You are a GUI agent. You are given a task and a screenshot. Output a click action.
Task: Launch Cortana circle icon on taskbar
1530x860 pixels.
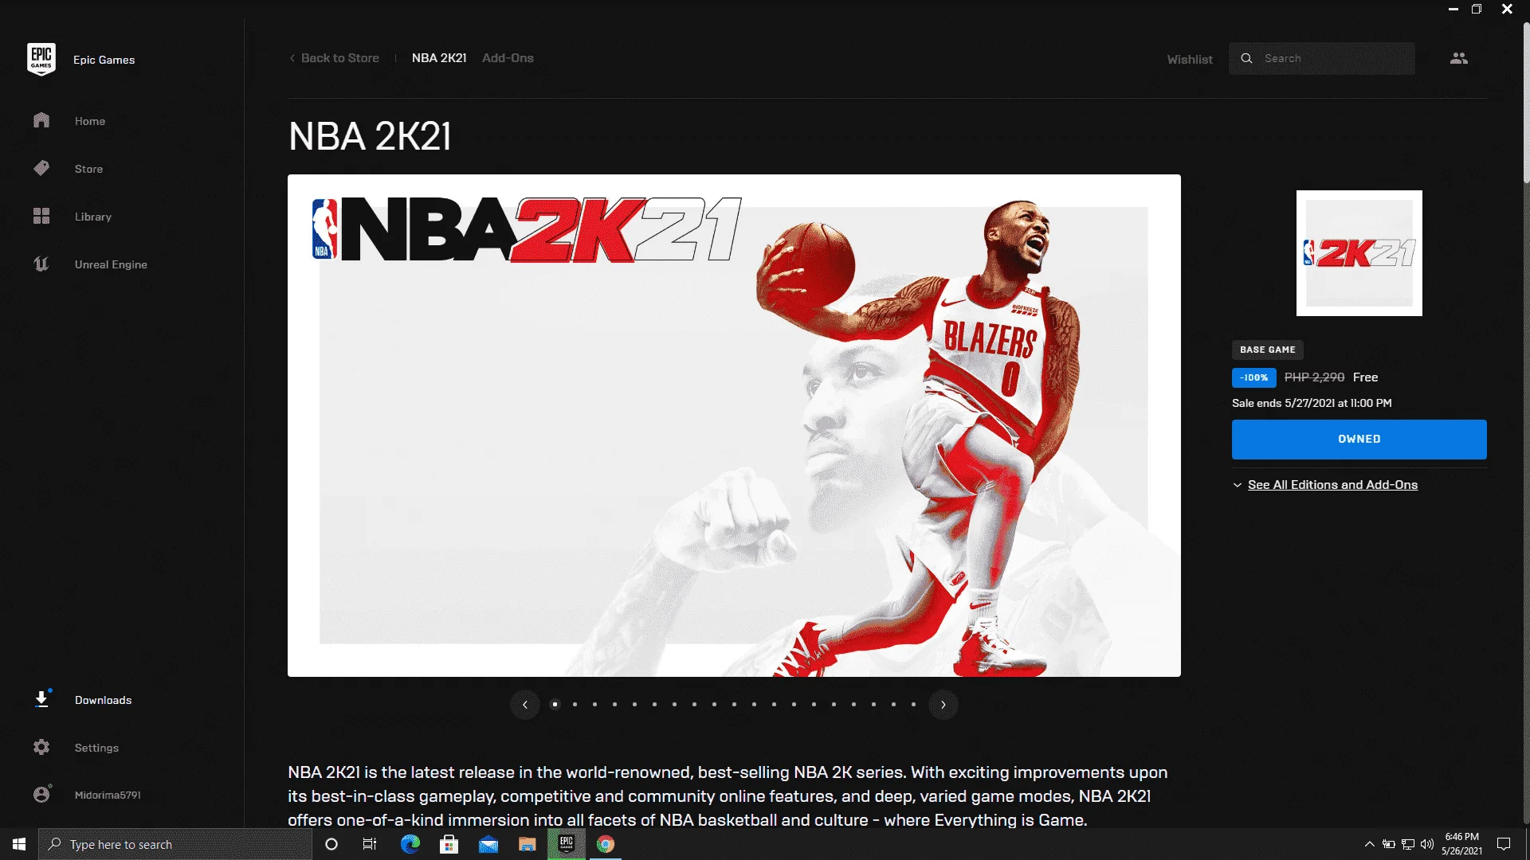(331, 844)
